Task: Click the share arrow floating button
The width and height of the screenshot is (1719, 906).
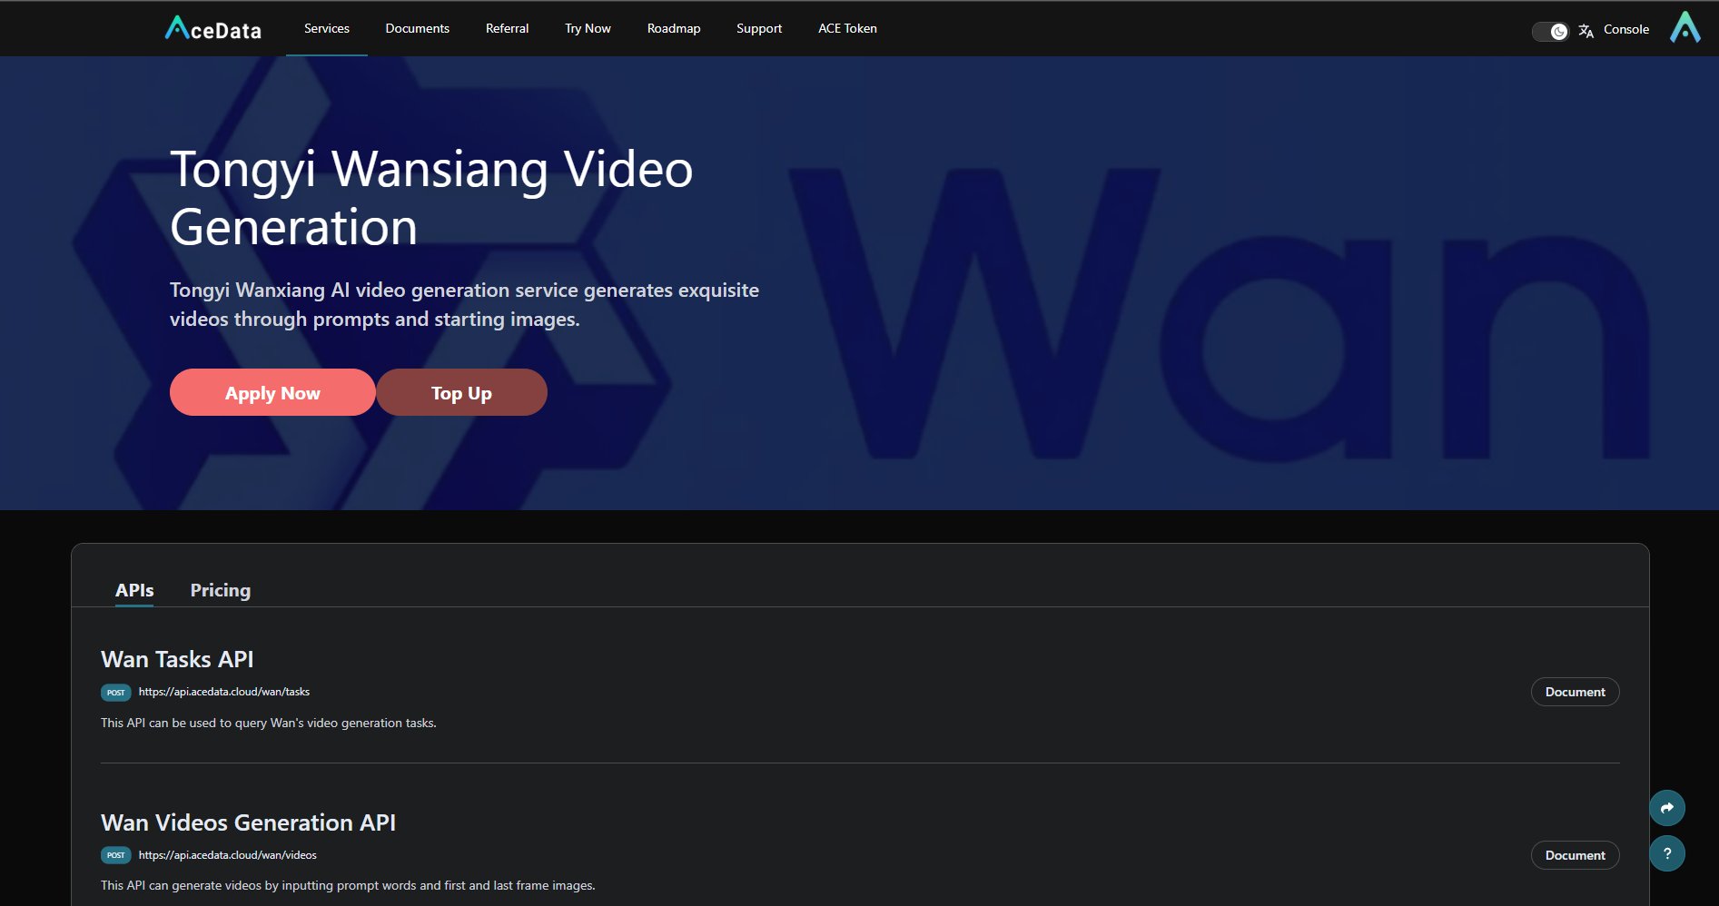Action: 1667,808
